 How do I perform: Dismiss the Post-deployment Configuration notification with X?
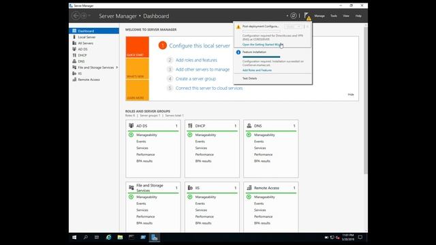point(307,27)
